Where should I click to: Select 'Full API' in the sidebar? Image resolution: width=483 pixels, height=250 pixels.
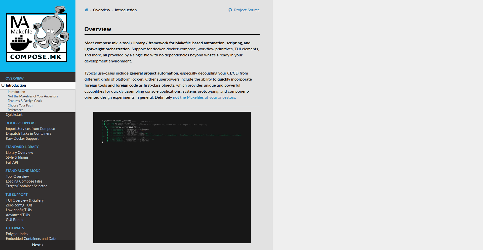point(12,162)
